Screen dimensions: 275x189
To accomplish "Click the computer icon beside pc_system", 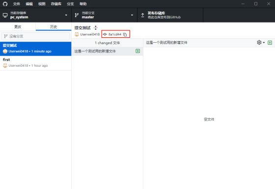I will point(5,15).
